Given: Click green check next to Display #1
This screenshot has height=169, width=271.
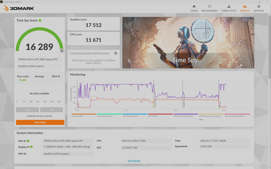Looking at the screenshot, I should 32,147.
